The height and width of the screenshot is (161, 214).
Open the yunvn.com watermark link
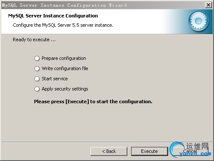pos(195,154)
